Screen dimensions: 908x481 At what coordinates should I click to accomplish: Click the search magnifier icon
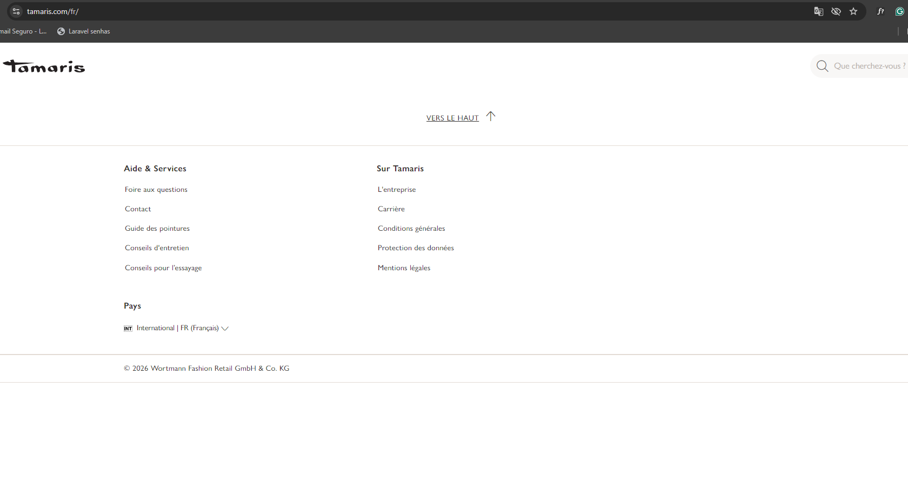tap(822, 66)
